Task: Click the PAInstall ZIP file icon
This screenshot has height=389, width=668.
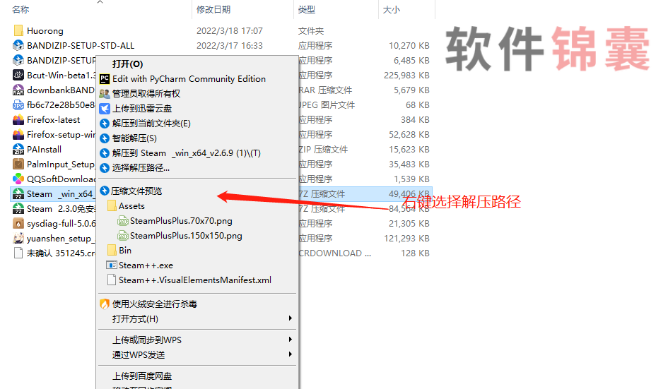Action: [18, 150]
